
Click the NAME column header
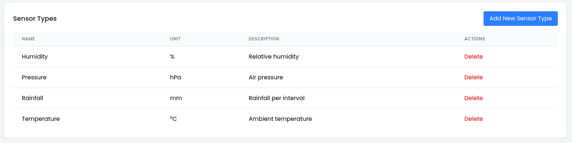coord(28,39)
